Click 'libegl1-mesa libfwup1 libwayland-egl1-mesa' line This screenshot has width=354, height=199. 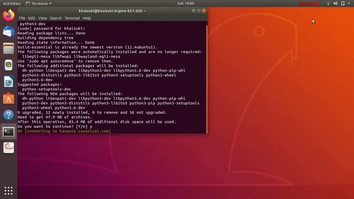[x=71, y=56]
